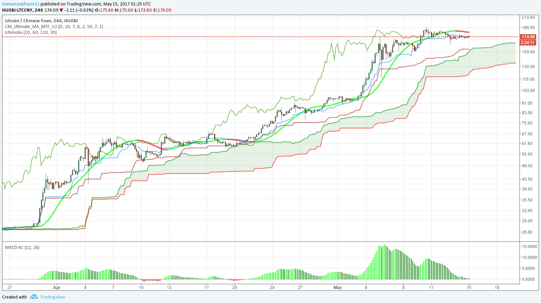Click the red down-triangle change indicator
This screenshot has width=541, height=303.
[x=61, y=10]
